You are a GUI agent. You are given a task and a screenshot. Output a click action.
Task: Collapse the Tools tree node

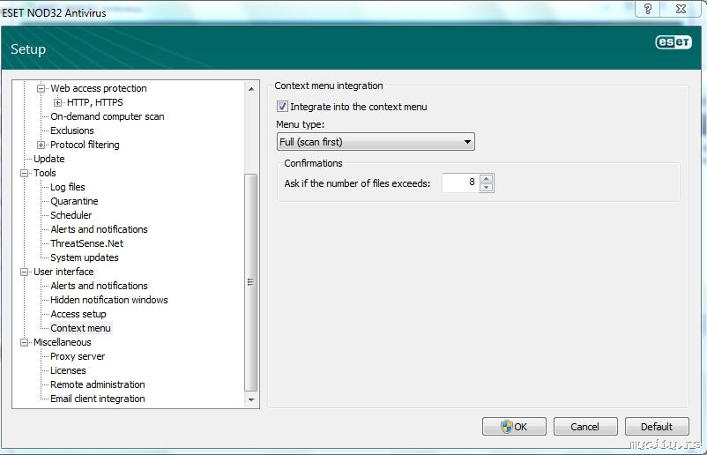pos(25,173)
